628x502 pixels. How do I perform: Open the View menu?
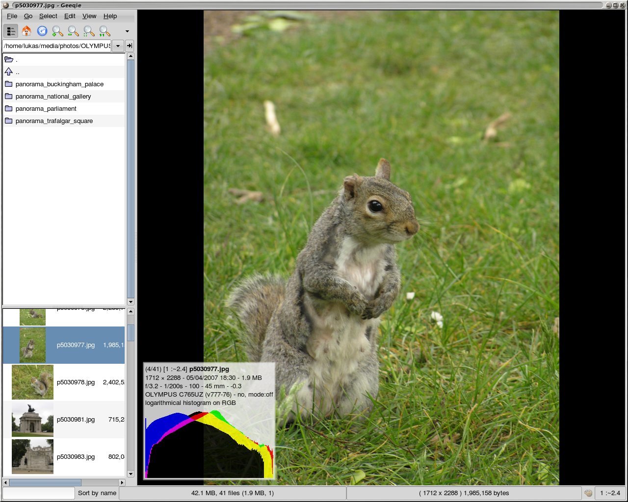click(x=89, y=16)
